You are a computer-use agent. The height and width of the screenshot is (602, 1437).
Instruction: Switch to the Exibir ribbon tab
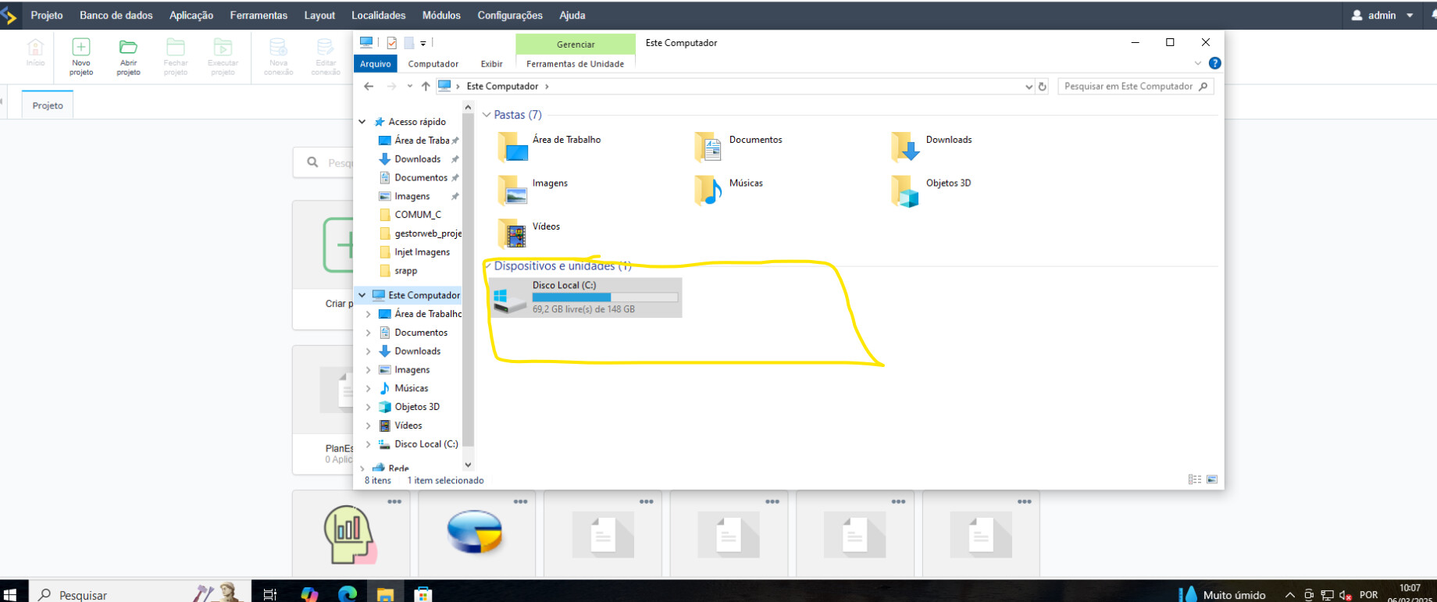pos(491,64)
